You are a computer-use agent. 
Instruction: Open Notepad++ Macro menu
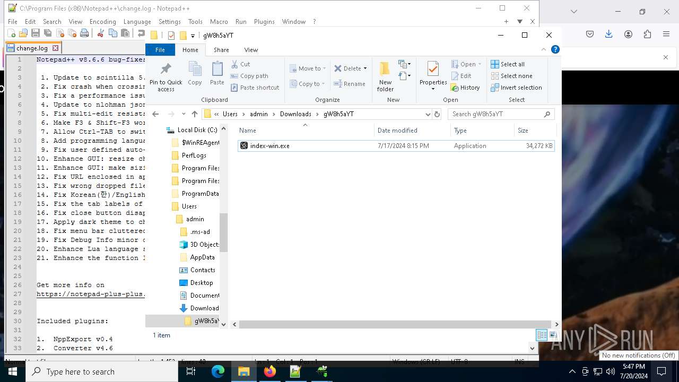click(219, 22)
